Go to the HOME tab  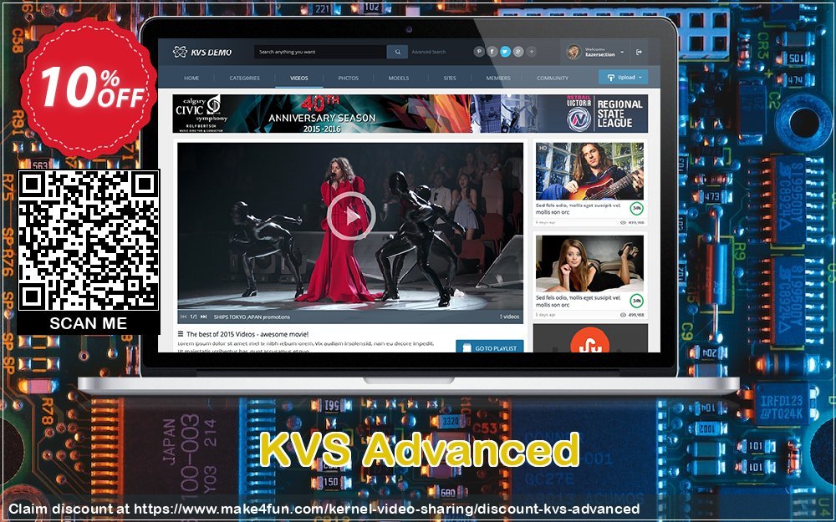[x=191, y=78]
